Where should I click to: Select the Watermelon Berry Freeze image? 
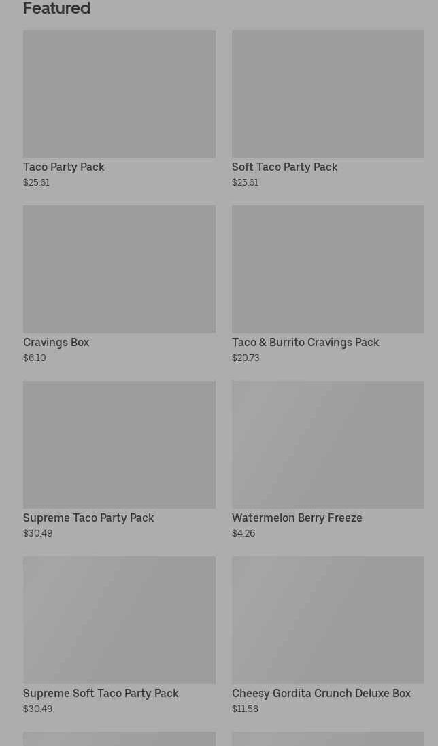328,445
